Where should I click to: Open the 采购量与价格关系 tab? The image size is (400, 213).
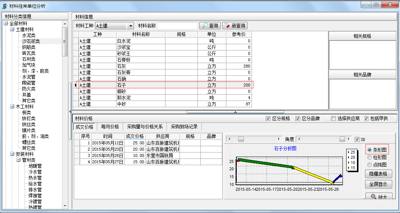pyautogui.click(x=145, y=127)
